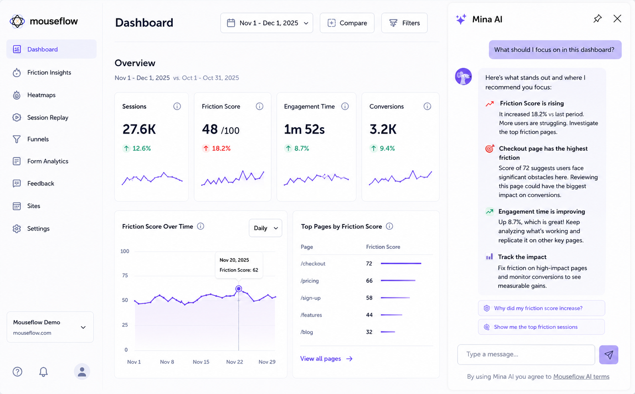Click the info icon next to Friction Score Over Time
The image size is (635, 394).
(201, 226)
